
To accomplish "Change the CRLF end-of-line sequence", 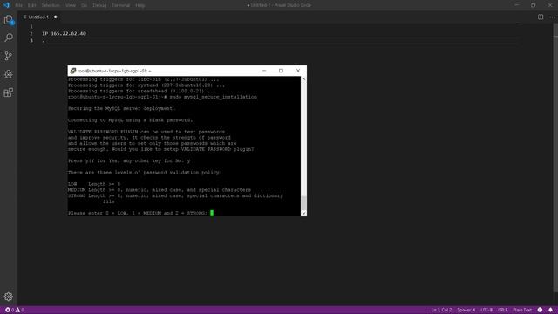I will pos(502,310).
